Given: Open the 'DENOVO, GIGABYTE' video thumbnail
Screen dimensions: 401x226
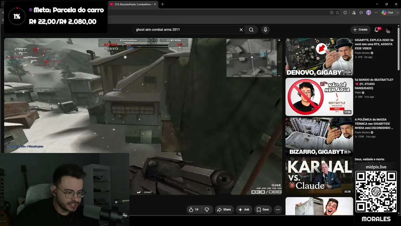Looking at the screenshot, I should (319, 57).
